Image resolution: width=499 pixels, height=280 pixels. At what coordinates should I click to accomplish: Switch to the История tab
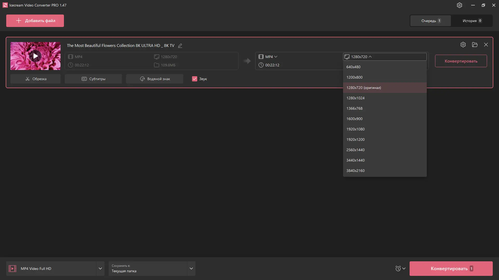(x=472, y=21)
